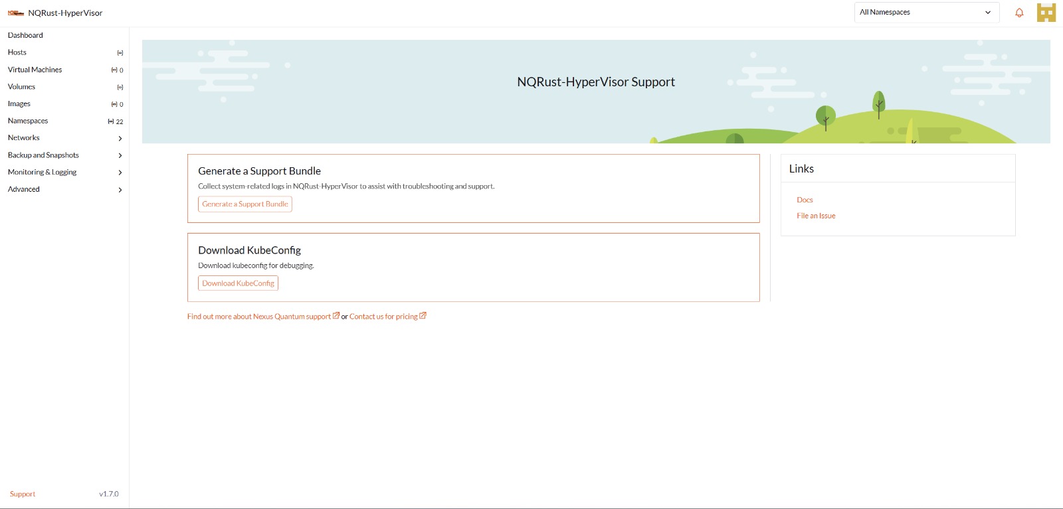
Task: Click the NQRust-HyperVisor logo icon
Action: tap(16, 13)
